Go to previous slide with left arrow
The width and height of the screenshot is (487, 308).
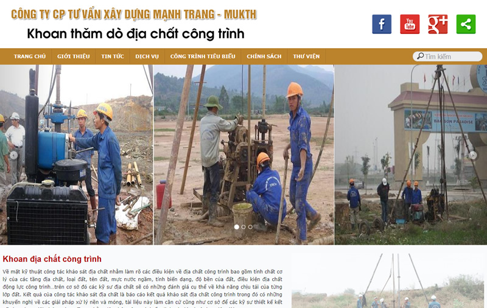point(13,155)
